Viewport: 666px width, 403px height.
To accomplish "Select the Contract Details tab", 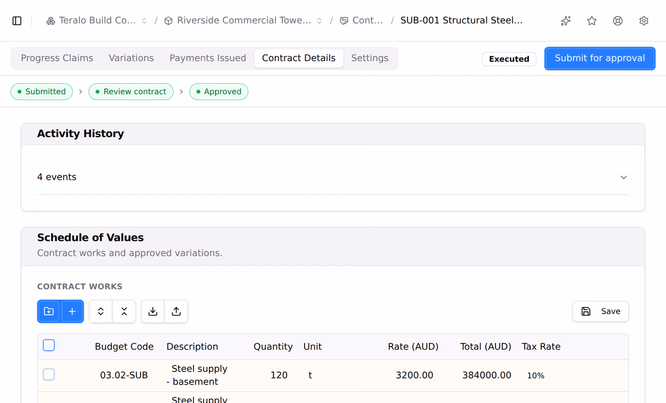I will click(x=298, y=58).
